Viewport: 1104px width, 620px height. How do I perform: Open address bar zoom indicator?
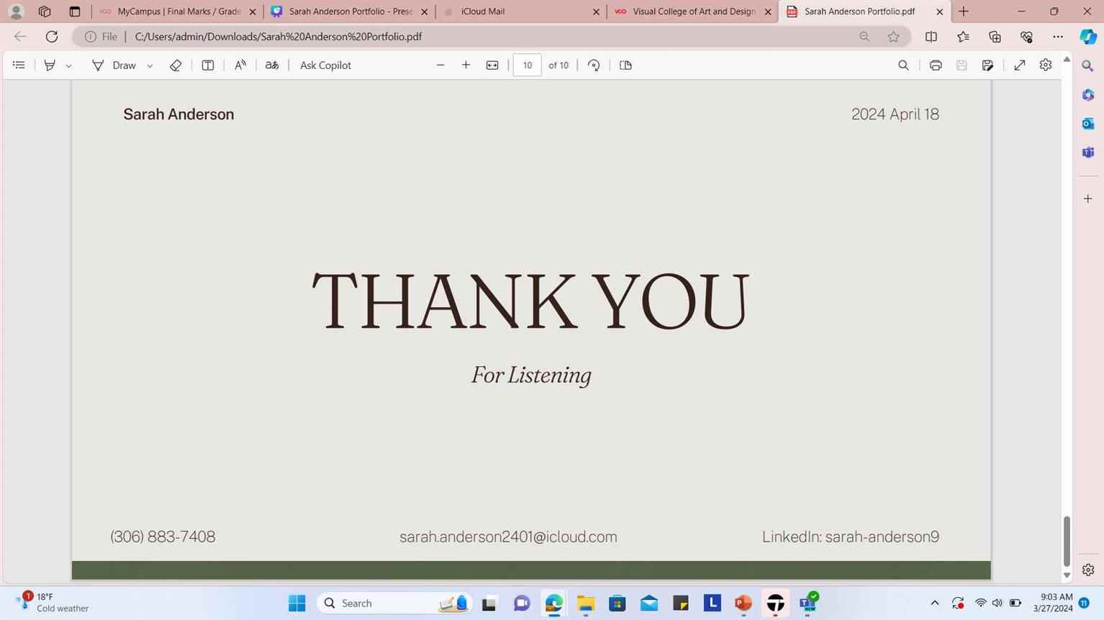(864, 37)
